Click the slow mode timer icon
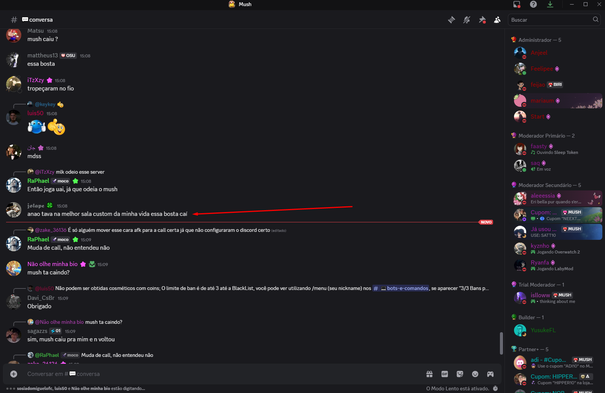 pos(495,388)
